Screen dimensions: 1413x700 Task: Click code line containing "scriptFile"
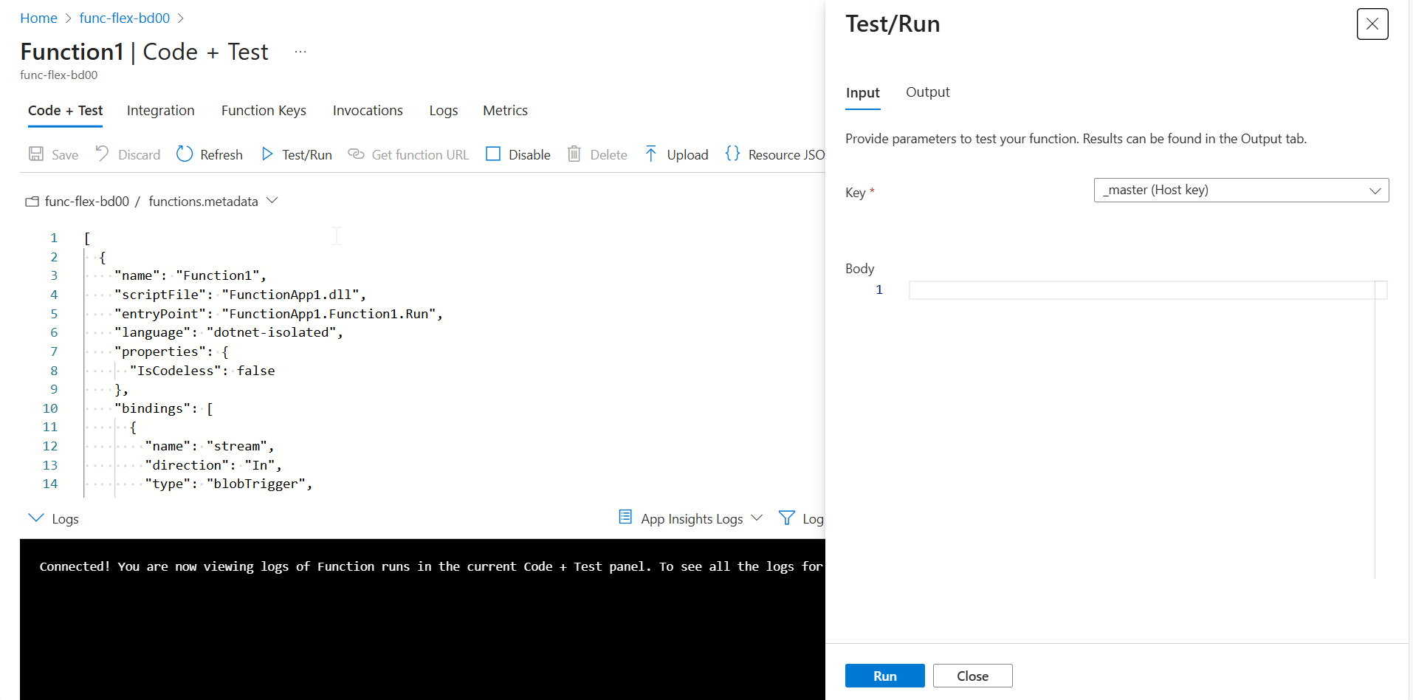coord(241,295)
